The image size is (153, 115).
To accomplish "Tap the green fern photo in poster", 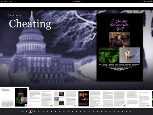I will coord(109,55).
